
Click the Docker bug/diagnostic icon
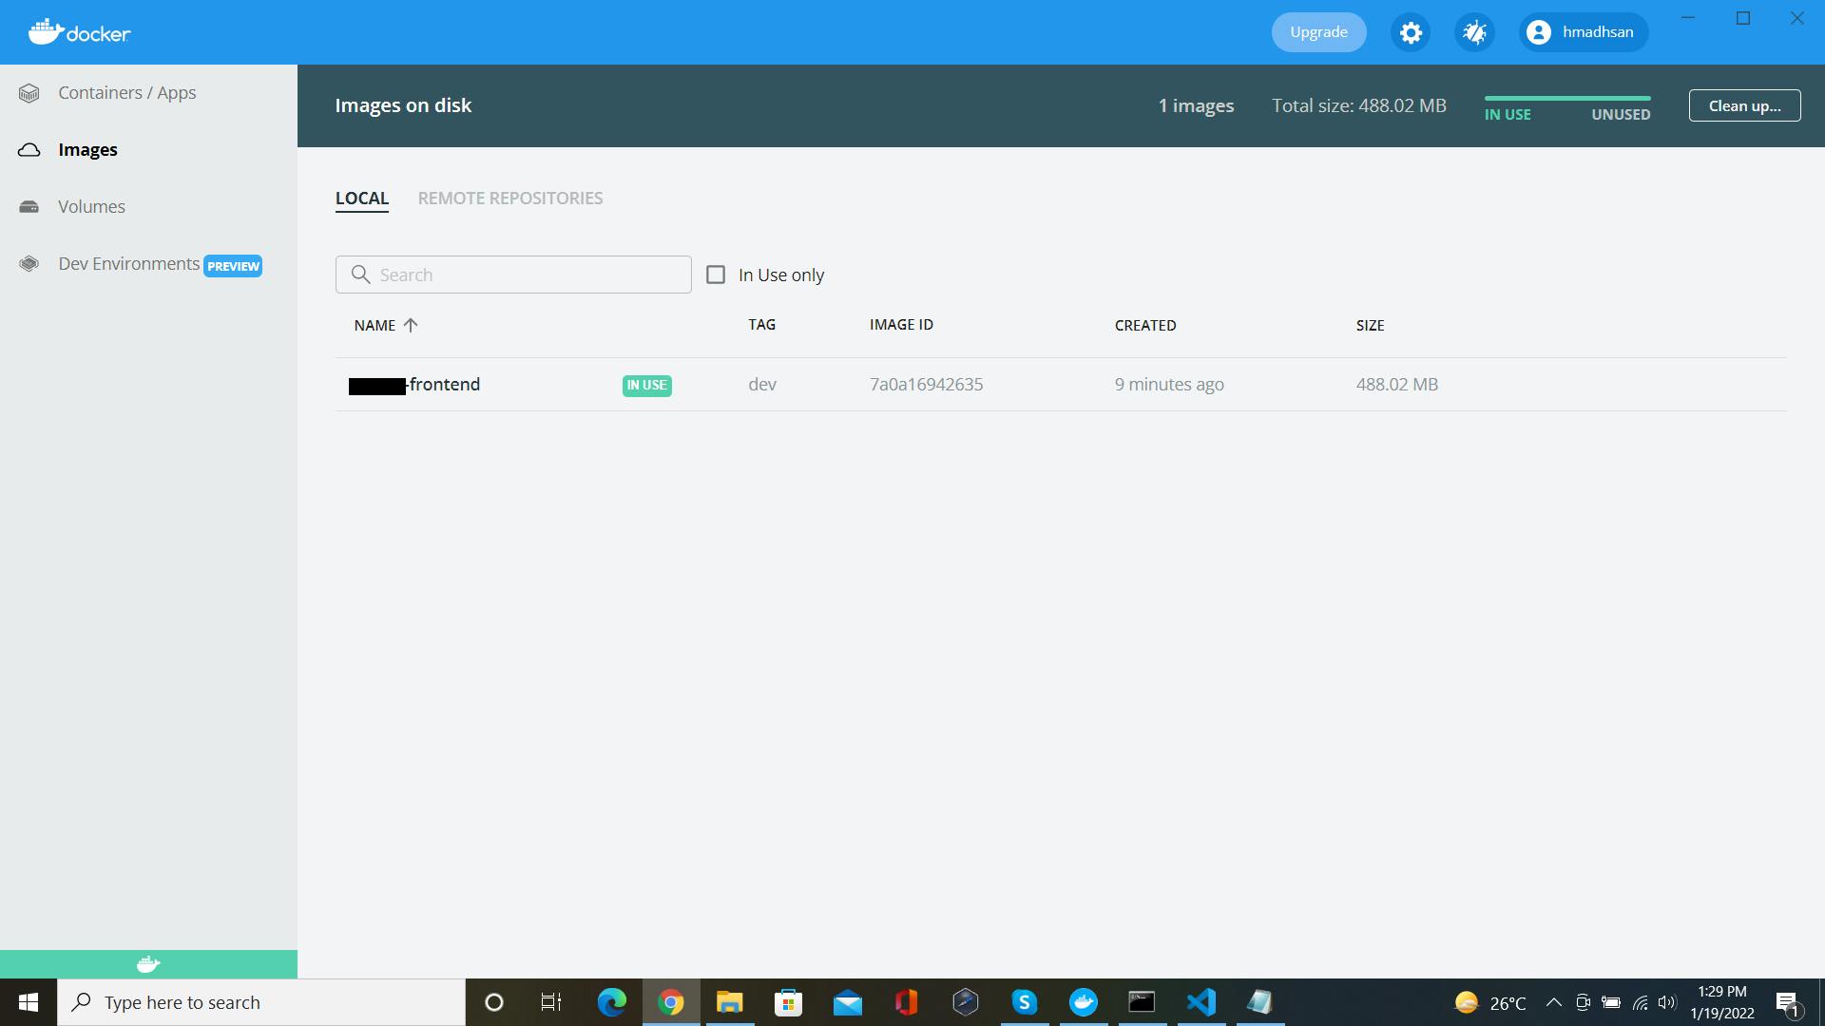(x=1472, y=31)
